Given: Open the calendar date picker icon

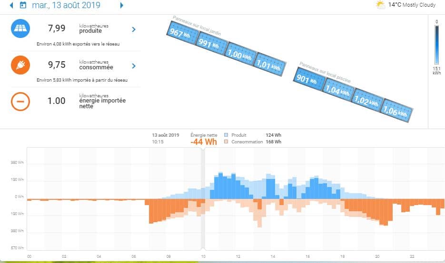Looking at the screenshot, I should [23, 6].
